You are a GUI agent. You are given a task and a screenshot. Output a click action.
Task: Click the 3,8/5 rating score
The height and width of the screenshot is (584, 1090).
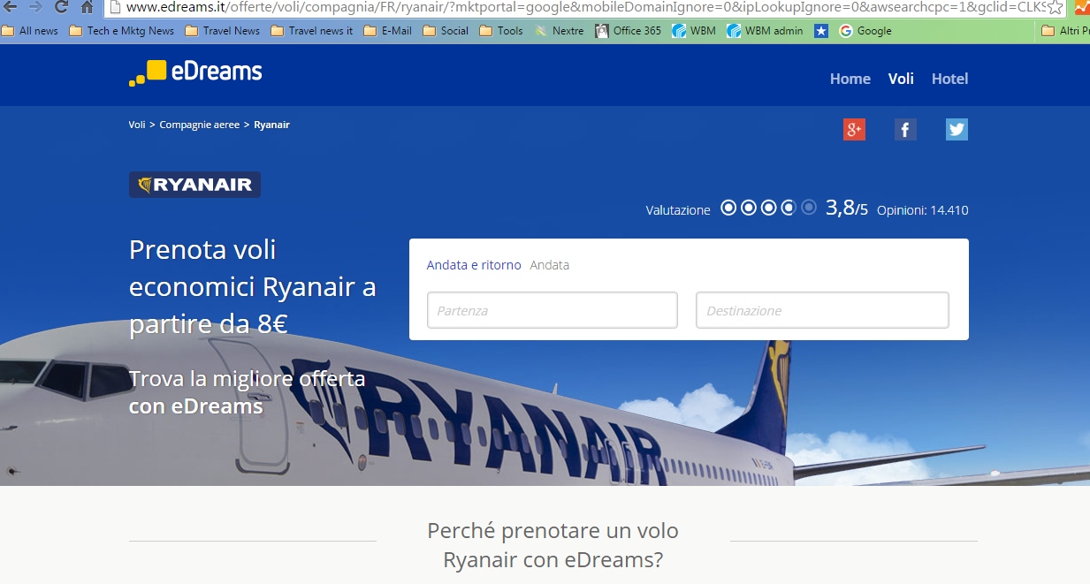pos(847,209)
